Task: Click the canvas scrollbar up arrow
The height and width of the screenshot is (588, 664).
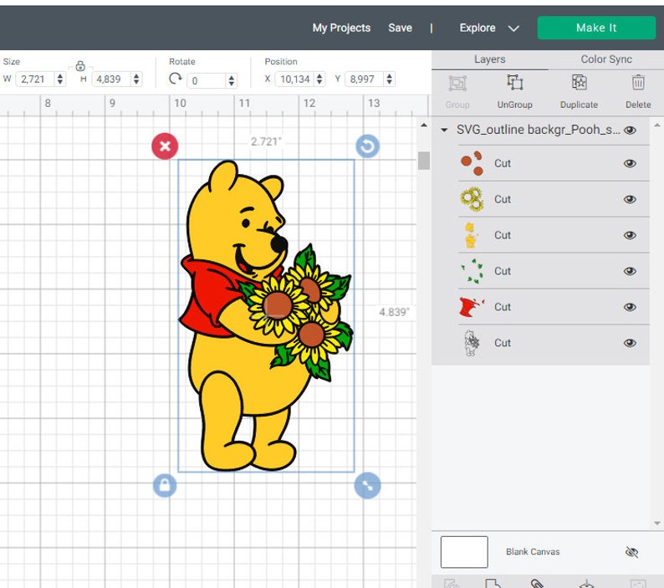Action: (423, 125)
